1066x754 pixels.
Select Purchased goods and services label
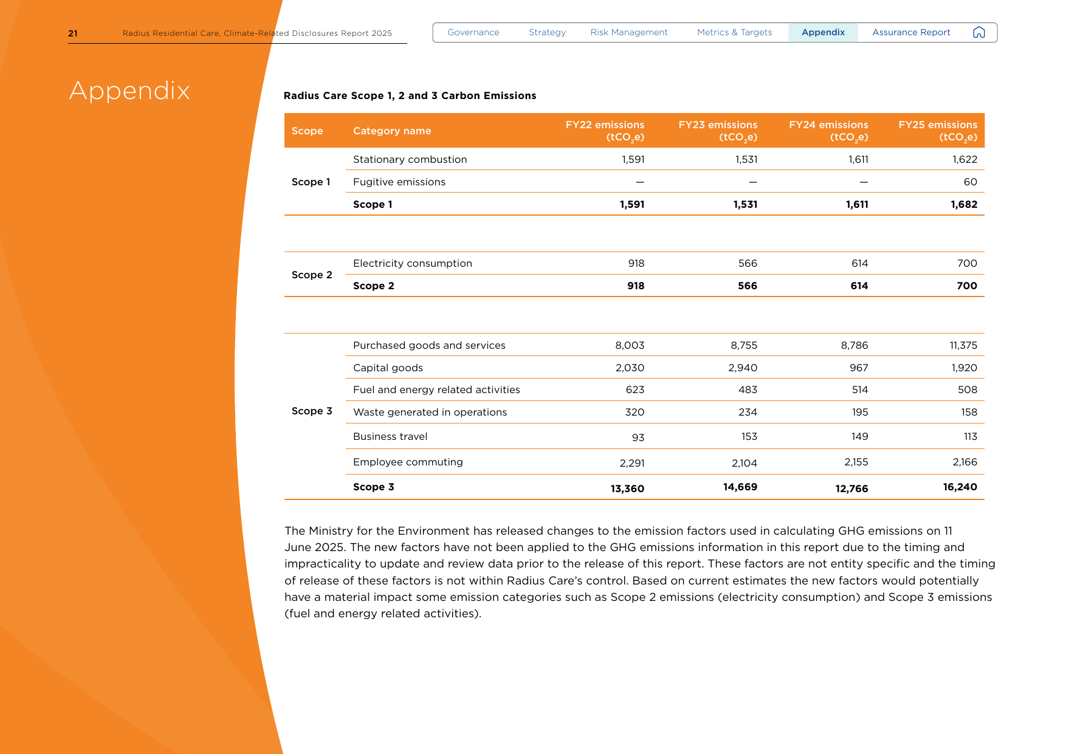tap(429, 345)
